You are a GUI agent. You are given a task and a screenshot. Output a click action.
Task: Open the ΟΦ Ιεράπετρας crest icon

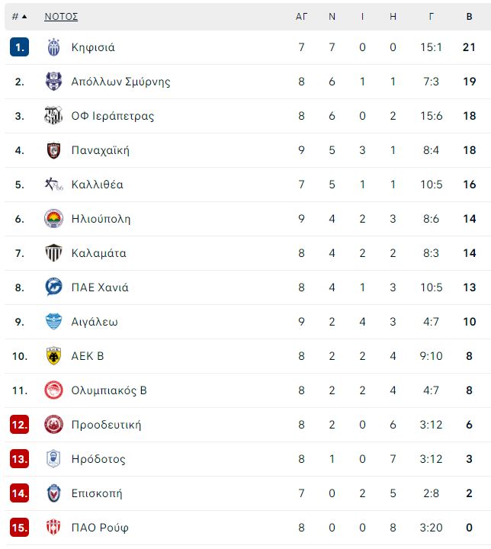[53, 116]
